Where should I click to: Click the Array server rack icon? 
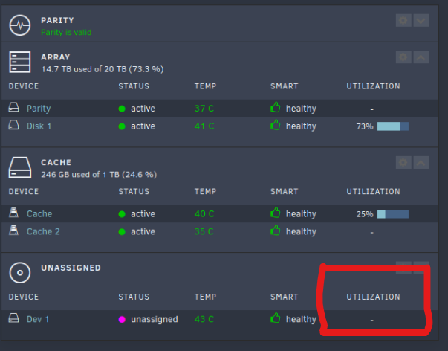[x=20, y=62]
